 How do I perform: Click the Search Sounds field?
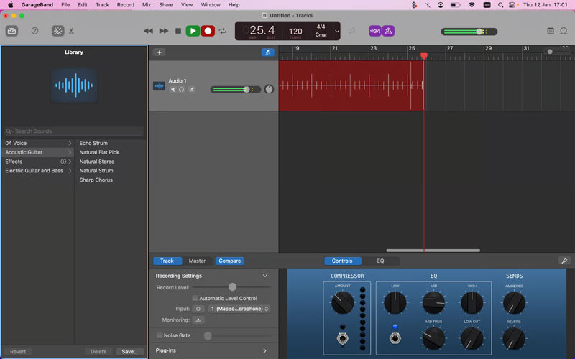(74, 131)
